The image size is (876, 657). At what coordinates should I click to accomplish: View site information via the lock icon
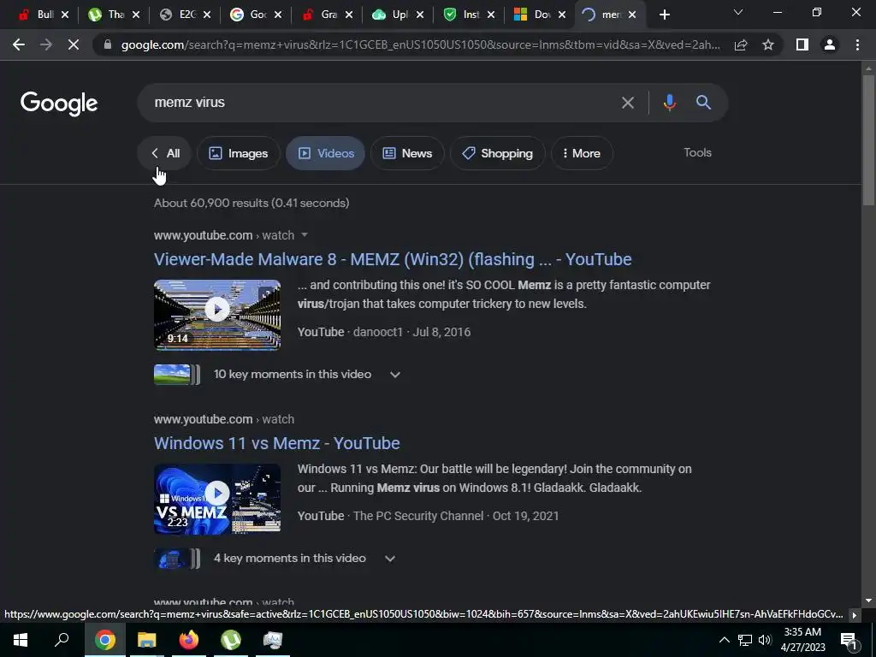108,44
